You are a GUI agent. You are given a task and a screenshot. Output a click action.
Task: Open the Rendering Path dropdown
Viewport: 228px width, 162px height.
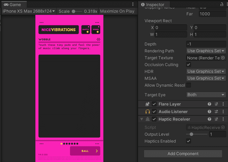coord(206,51)
